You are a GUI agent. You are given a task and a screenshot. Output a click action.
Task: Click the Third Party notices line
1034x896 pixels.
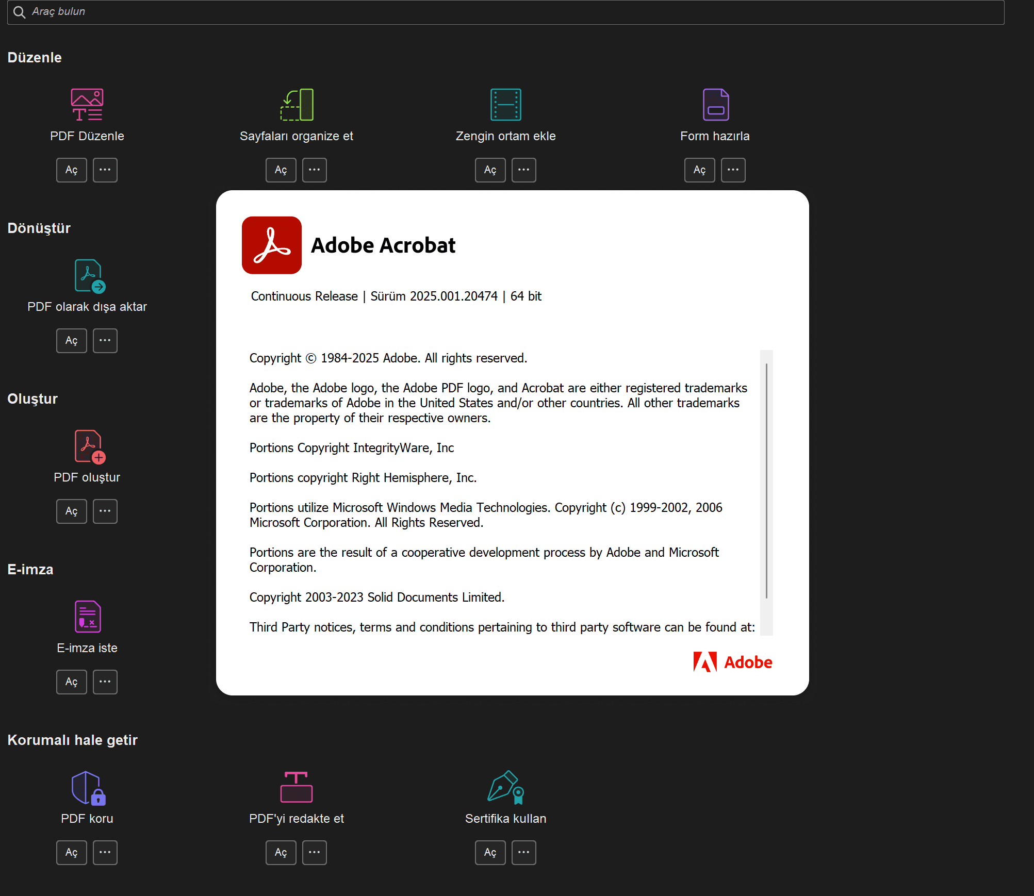[502, 627]
